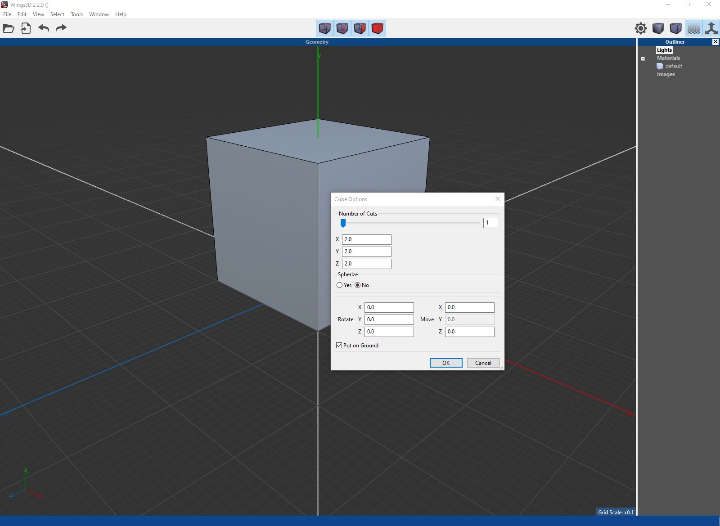Select Spherize Yes radio button
Viewport: 720px width, 526px height.
click(340, 285)
